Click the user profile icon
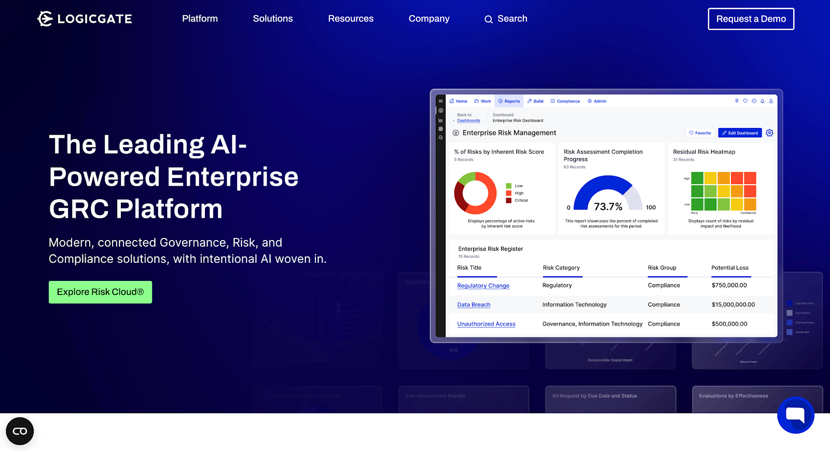This screenshot has height=451, width=830. tap(771, 101)
